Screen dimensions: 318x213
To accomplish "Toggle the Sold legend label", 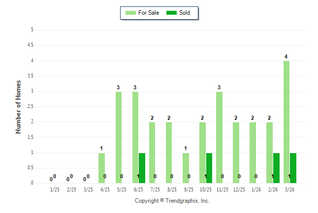I will click(185, 13).
